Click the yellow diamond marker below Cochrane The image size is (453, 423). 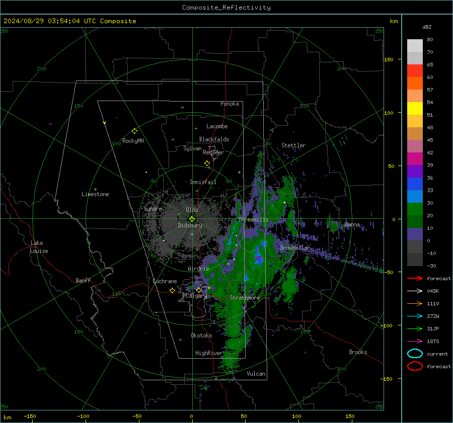point(172,291)
